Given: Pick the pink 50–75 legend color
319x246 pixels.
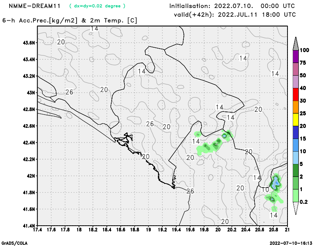Looking at the screenshot, I should point(295,69).
